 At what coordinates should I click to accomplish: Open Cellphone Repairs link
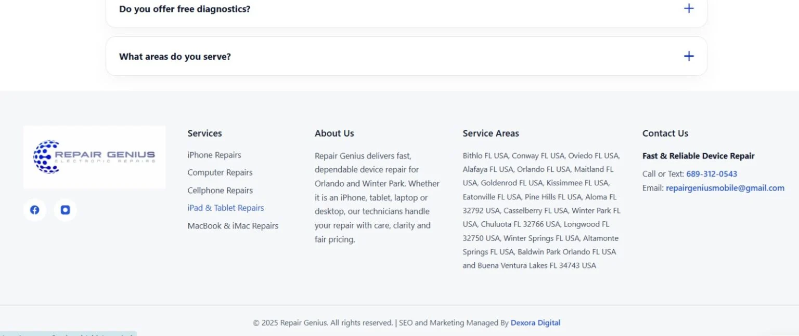point(220,190)
